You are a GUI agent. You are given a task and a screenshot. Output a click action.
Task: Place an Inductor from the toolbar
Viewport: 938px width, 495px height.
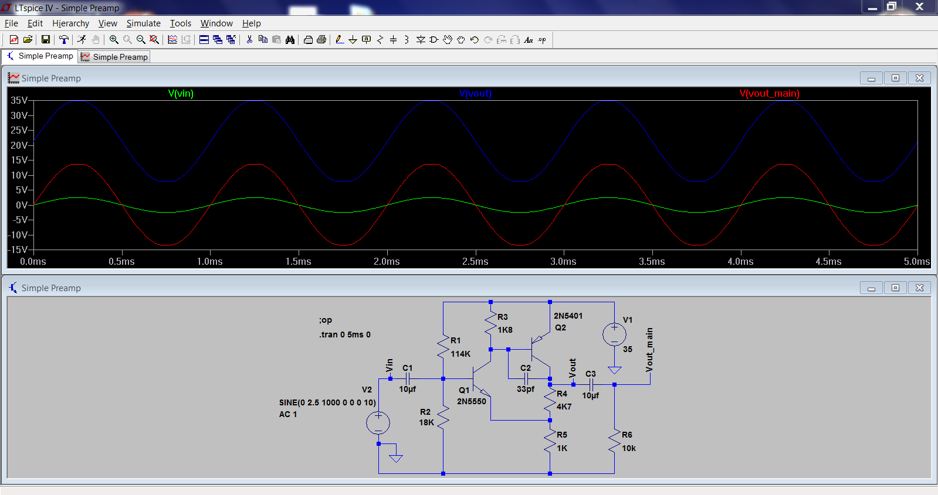[407, 39]
